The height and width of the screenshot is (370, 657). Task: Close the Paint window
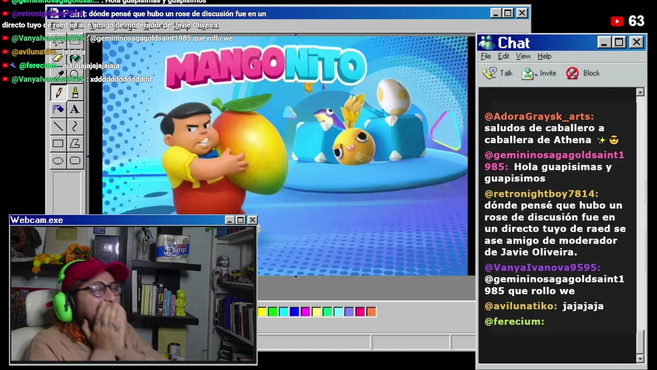(522, 13)
